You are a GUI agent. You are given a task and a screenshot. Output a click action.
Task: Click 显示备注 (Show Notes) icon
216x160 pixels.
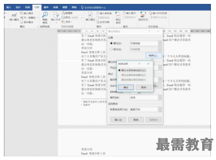tap(22, 22)
